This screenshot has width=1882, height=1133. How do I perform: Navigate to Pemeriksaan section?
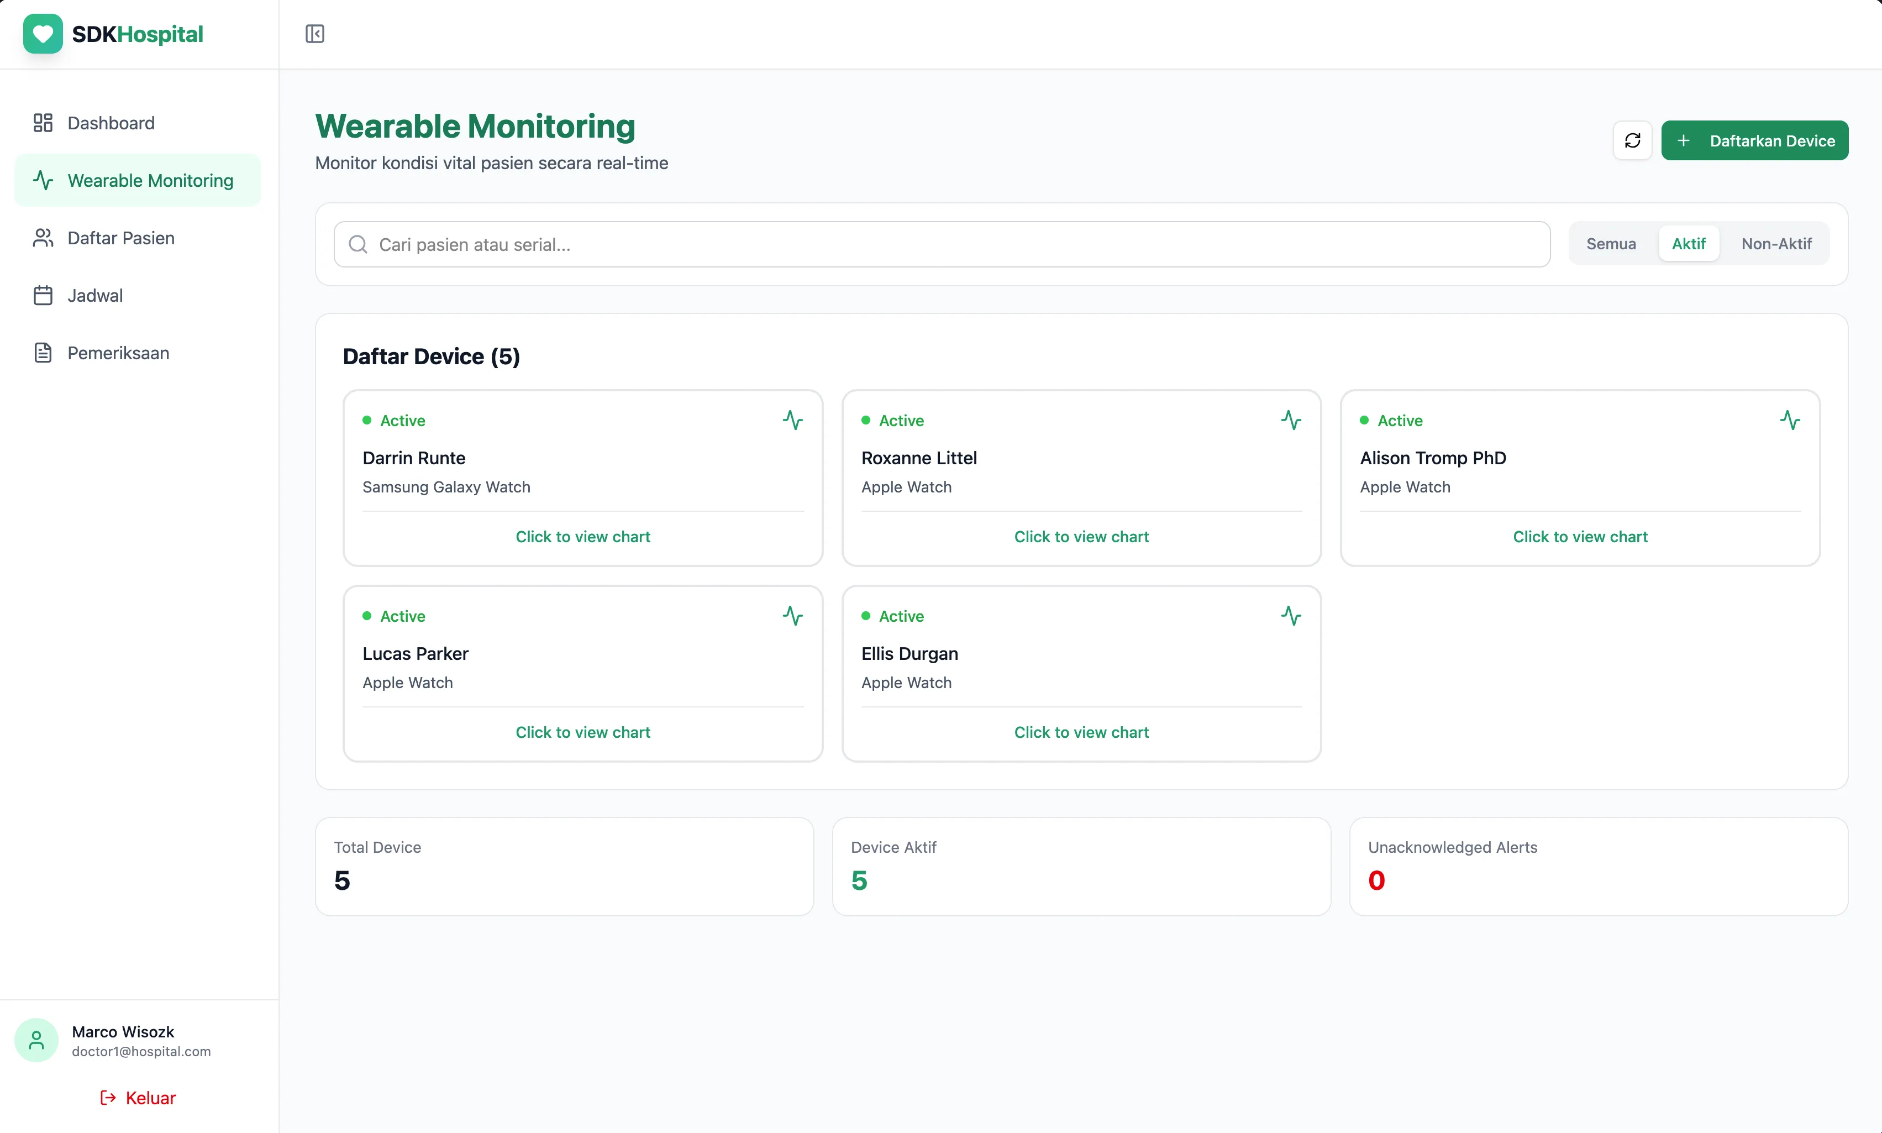(x=118, y=353)
